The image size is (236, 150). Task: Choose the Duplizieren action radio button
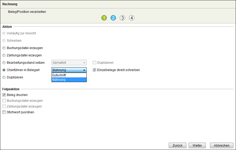4,77
